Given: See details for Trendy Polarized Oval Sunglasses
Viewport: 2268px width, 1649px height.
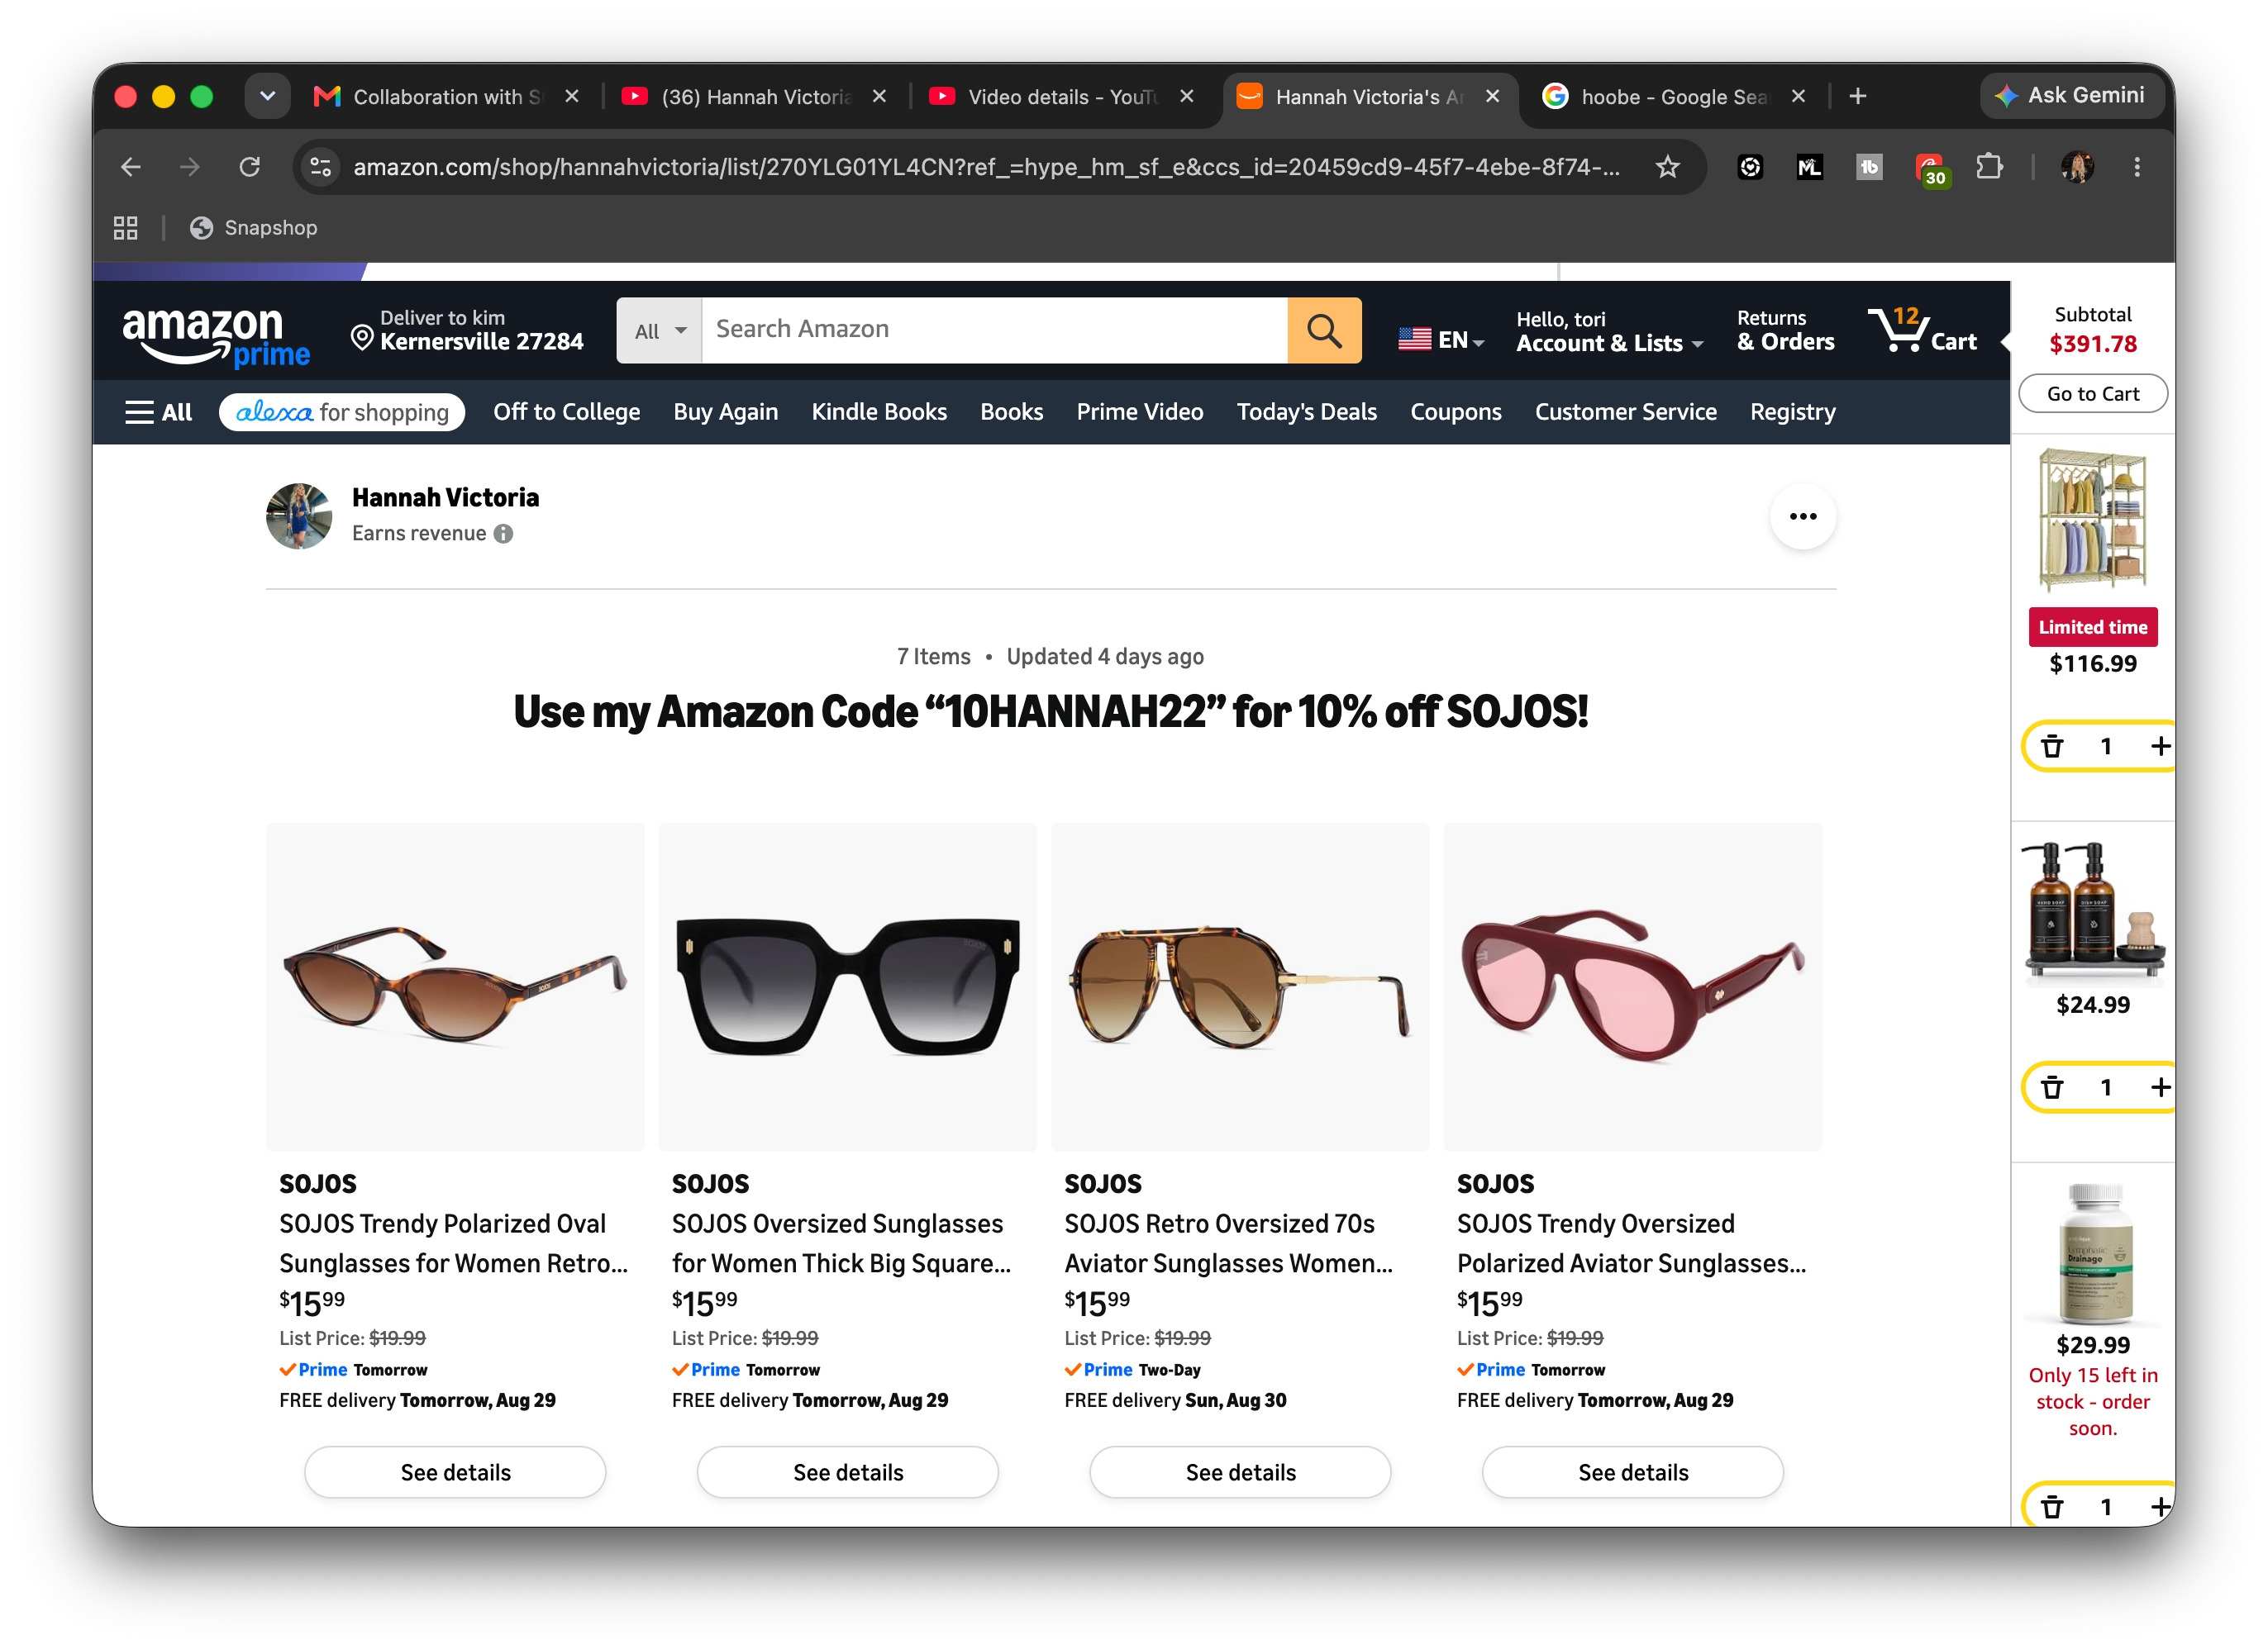Looking at the screenshot, I should 455,1472.
